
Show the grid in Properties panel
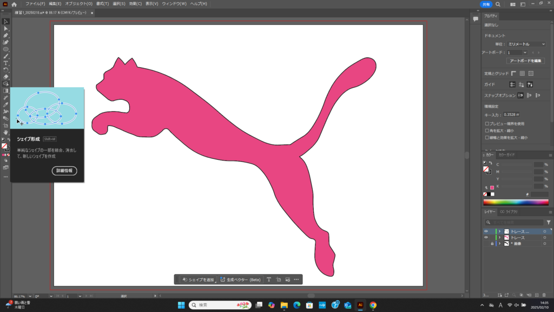tap(522, 74)
